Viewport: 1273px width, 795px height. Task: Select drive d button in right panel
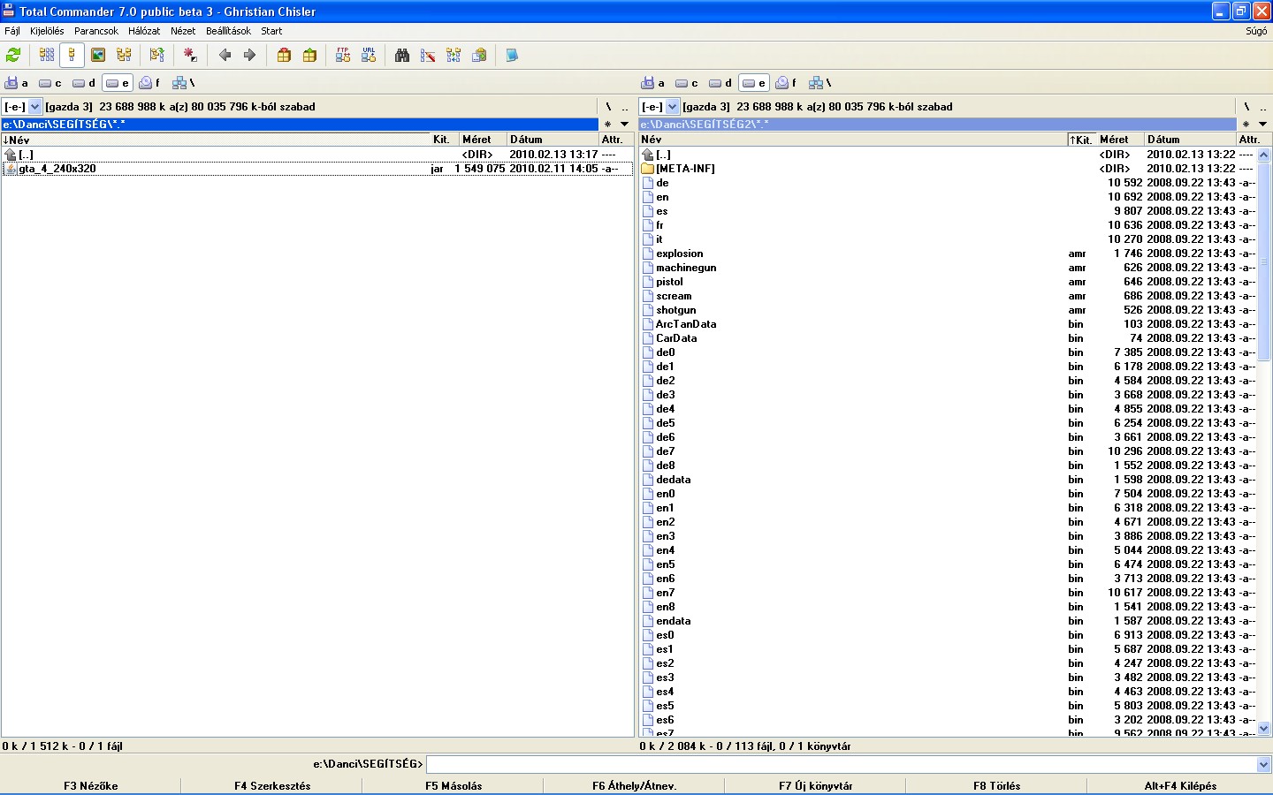tap(720, 83)
